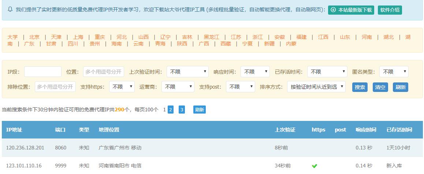Select the 广东 region link
The width and height of the screenshot is (424, 174).
coord(29,44)
